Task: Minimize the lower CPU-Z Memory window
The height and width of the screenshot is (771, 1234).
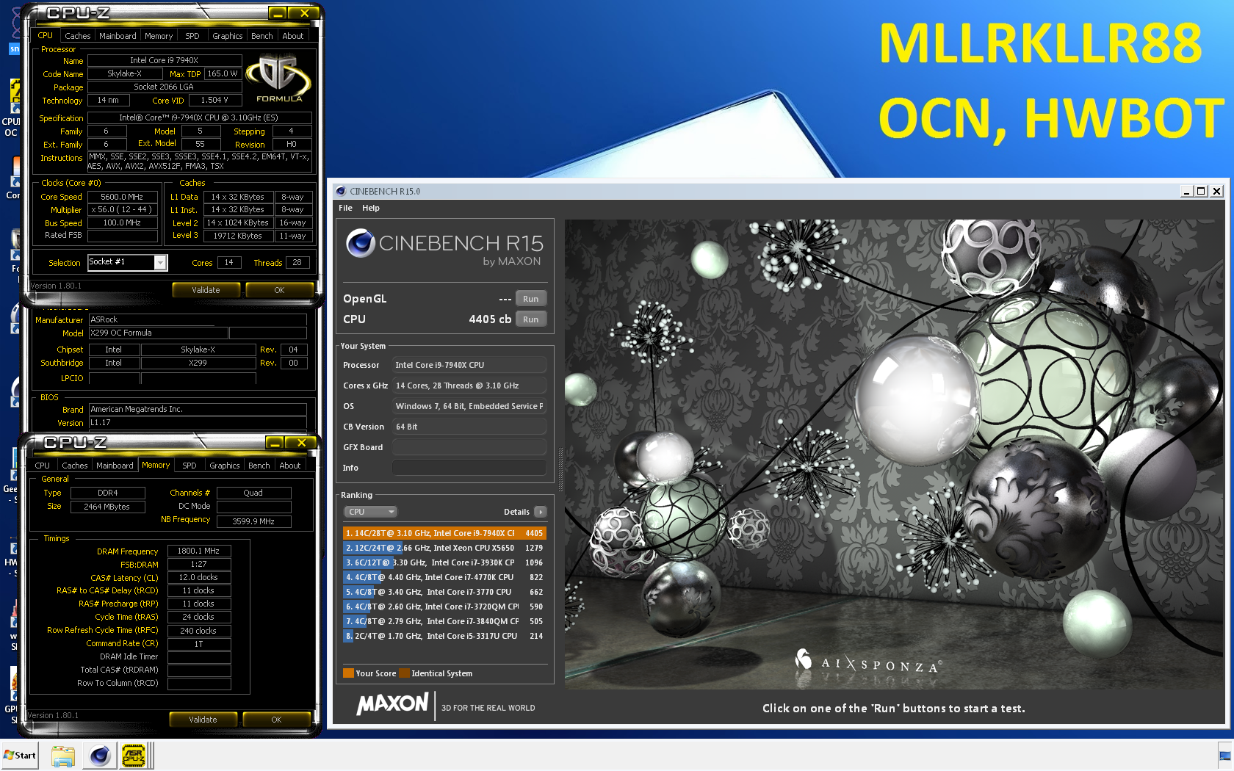Action: (274, 443)
